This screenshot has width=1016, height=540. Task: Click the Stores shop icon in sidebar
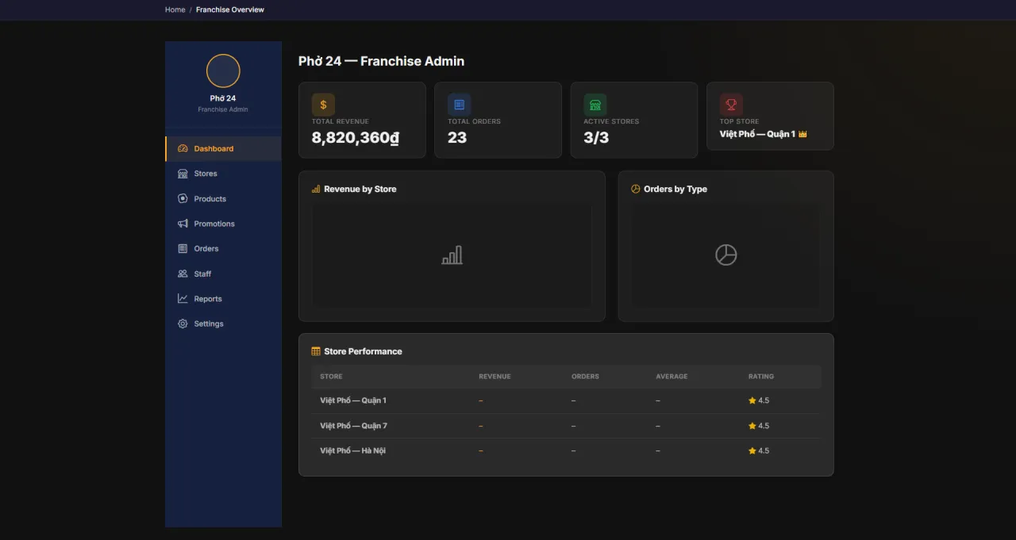(x=183, y=174)
